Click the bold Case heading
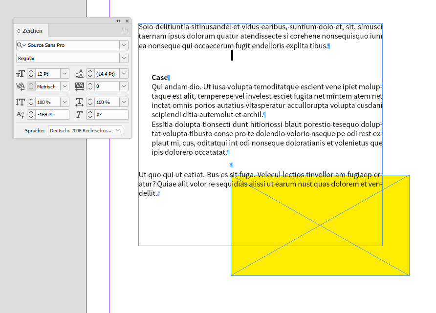The width and height of the screenshot is (436, 313). click(160, 78)
